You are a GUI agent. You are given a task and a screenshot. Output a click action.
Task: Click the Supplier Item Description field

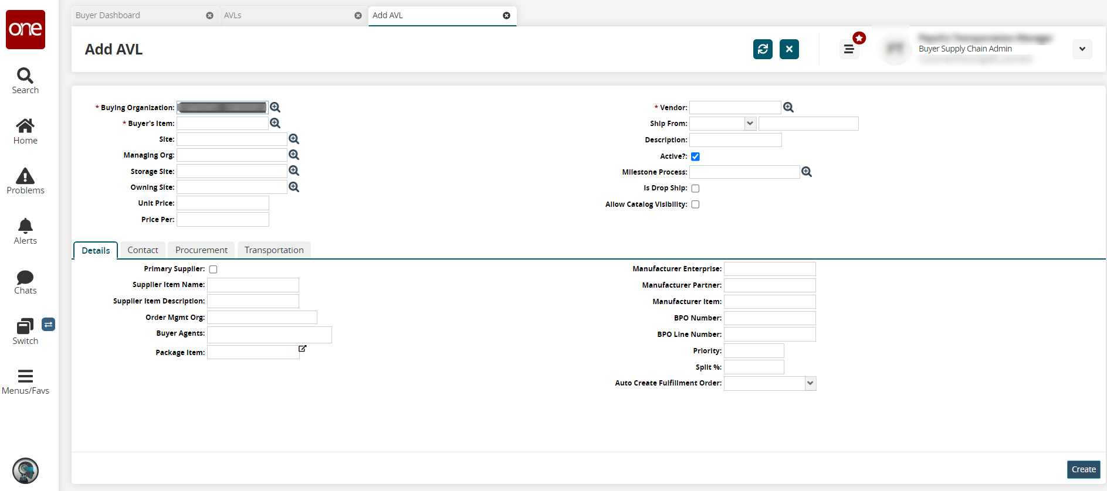[x=253, y=301]
